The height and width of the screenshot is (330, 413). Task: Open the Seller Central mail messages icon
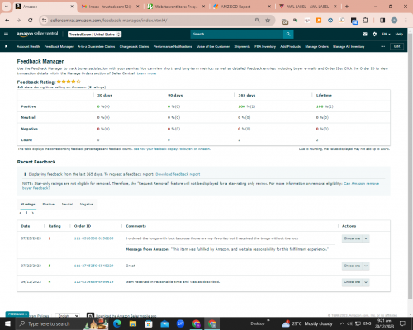tap(365, 34)
